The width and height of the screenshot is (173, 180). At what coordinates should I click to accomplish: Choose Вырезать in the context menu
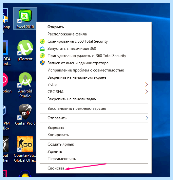[94, 128]
